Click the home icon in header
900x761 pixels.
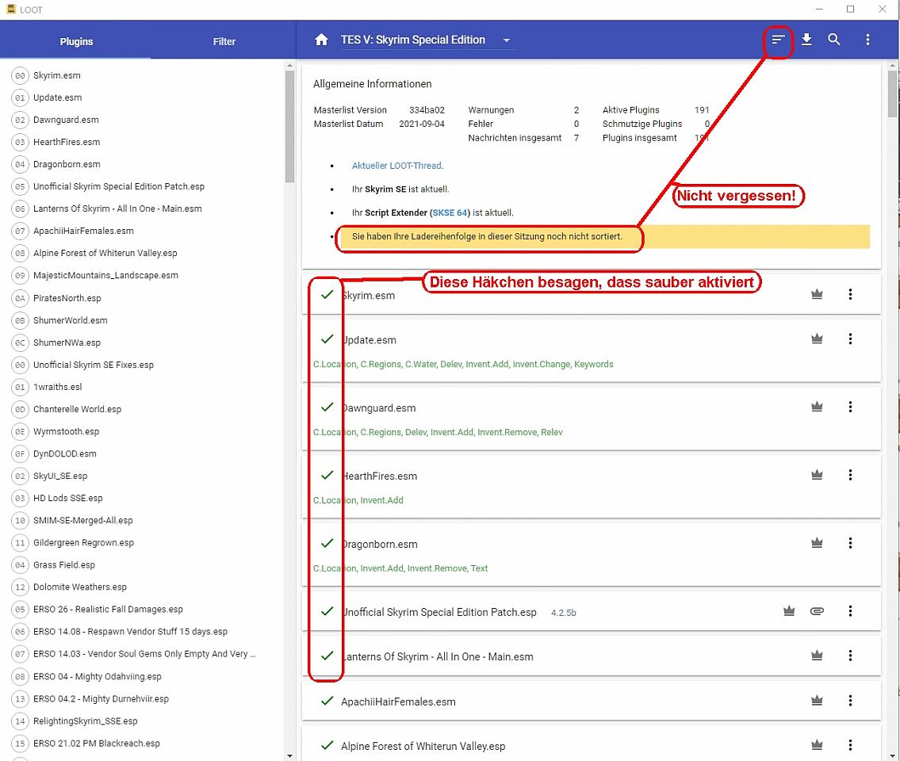tap(321, 40)
